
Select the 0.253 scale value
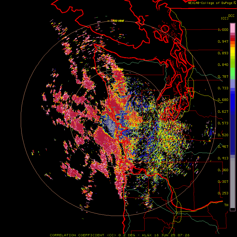click(x=223, y=193)
